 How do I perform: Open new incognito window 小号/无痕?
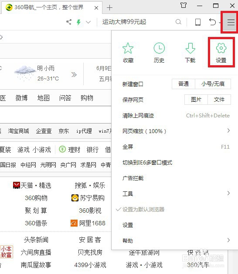[x=213, y=84]
